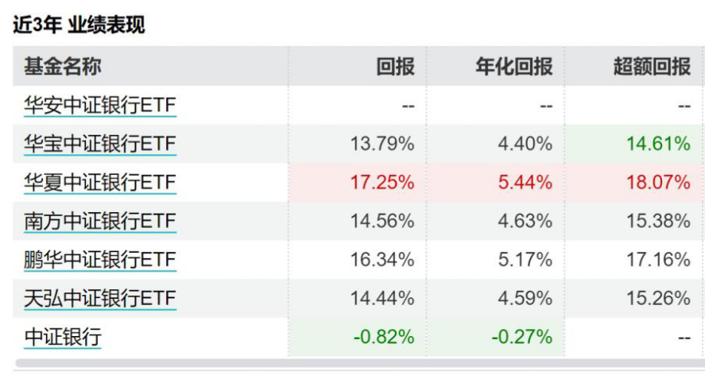
Task: Open the 天弘中证银行ETF fund link
Action: tap(99, 299)
